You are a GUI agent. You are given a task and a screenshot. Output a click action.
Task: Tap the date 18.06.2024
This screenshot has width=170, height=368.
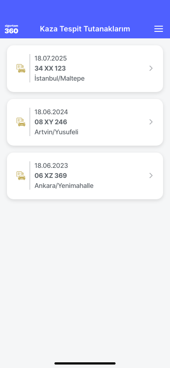[51, 112]
